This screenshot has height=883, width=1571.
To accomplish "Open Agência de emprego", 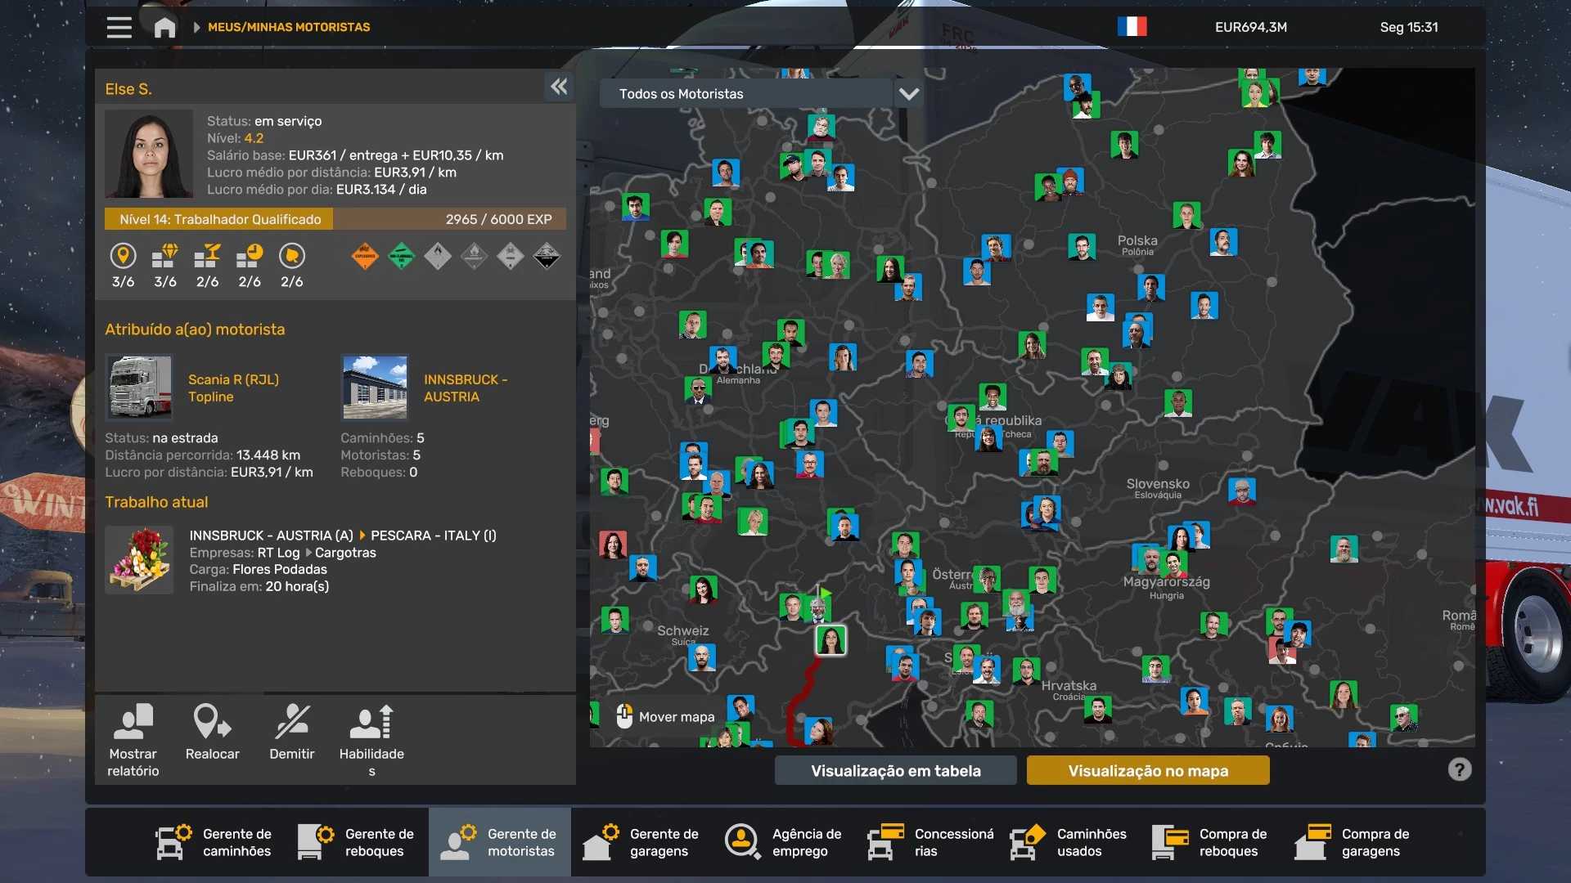I will coord(784,842).
